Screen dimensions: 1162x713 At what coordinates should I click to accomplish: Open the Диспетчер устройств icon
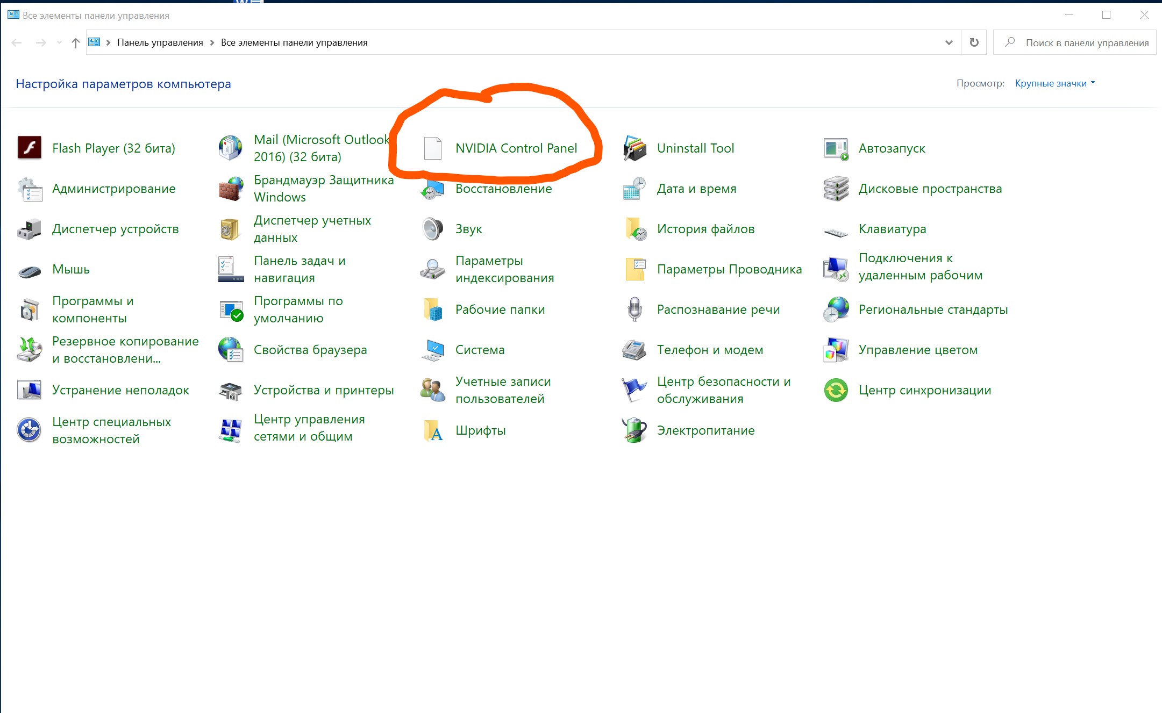point(30,229)
